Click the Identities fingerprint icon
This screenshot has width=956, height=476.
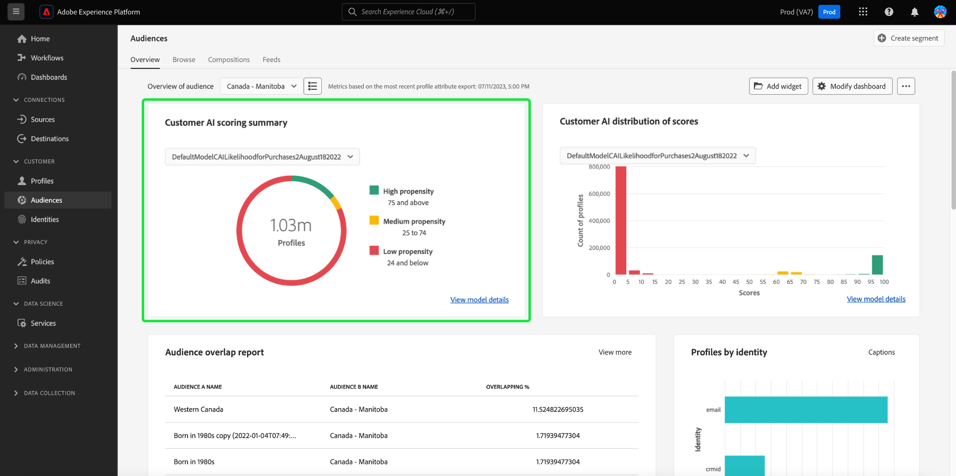click(x=22, y=220)
